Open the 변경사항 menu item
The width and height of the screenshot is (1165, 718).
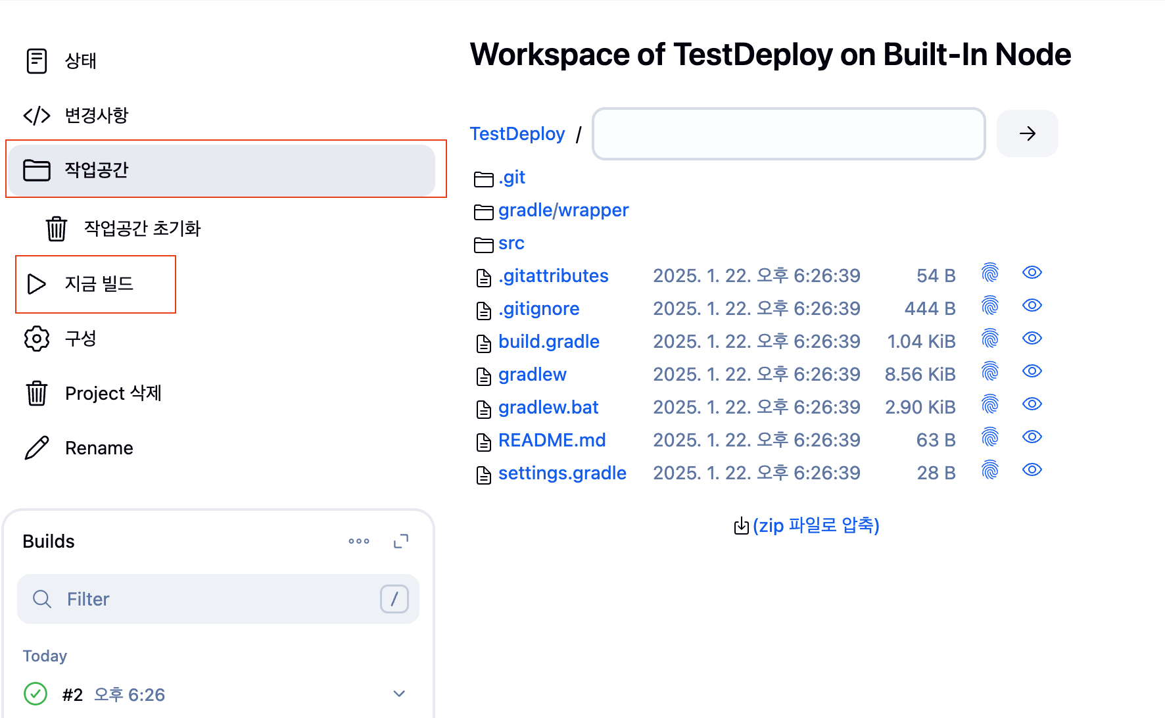pos(96,115)
